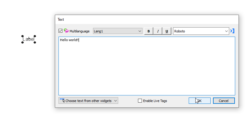This screenshot has width=252, height=114.
Task: Confirm with the OK button
Action: tap(199, 101)
